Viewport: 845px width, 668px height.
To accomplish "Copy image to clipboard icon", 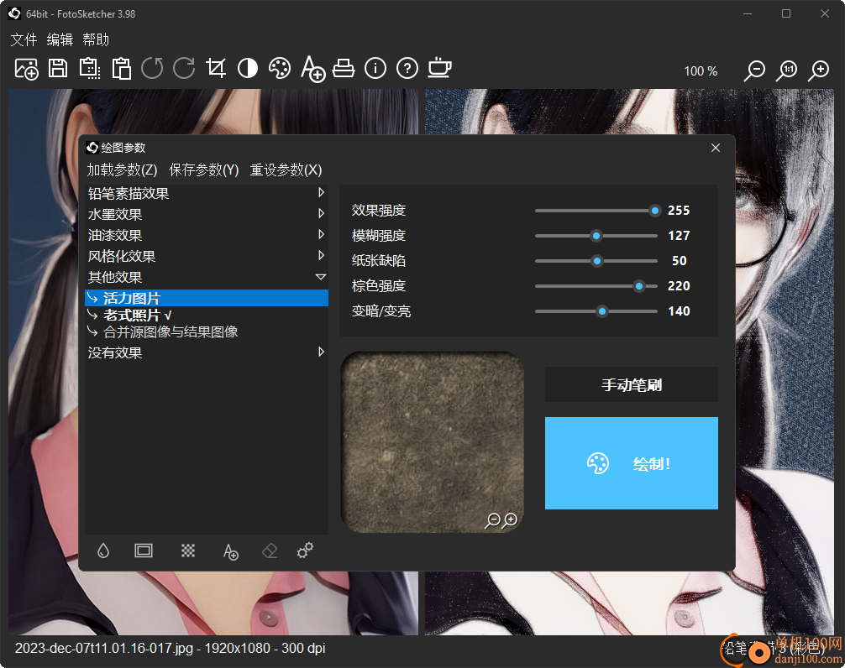I will (90, 69).
